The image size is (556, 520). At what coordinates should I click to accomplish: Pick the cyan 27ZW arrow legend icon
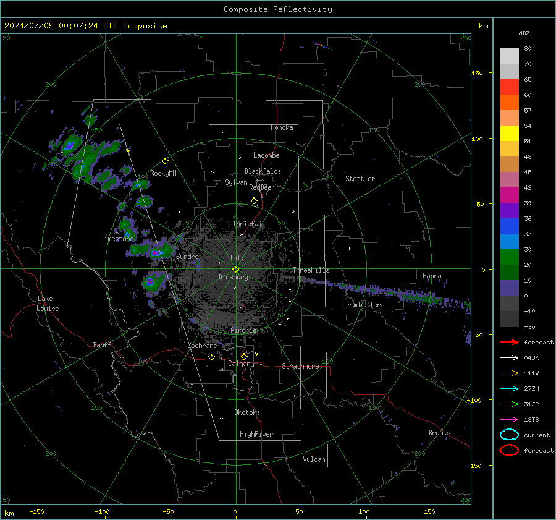509,389
